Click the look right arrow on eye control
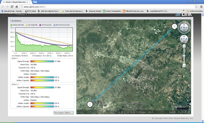This screenshot has width=204, height=123. [187, 27]
